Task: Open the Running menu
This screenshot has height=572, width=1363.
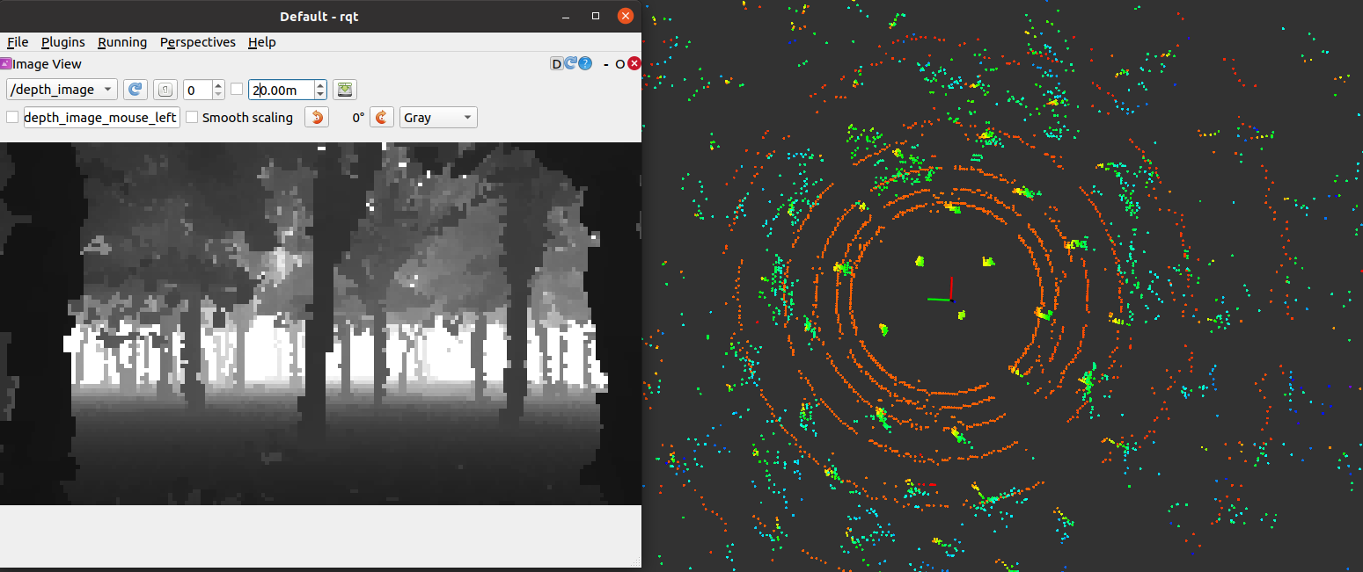Action: [x=122, y=42]
